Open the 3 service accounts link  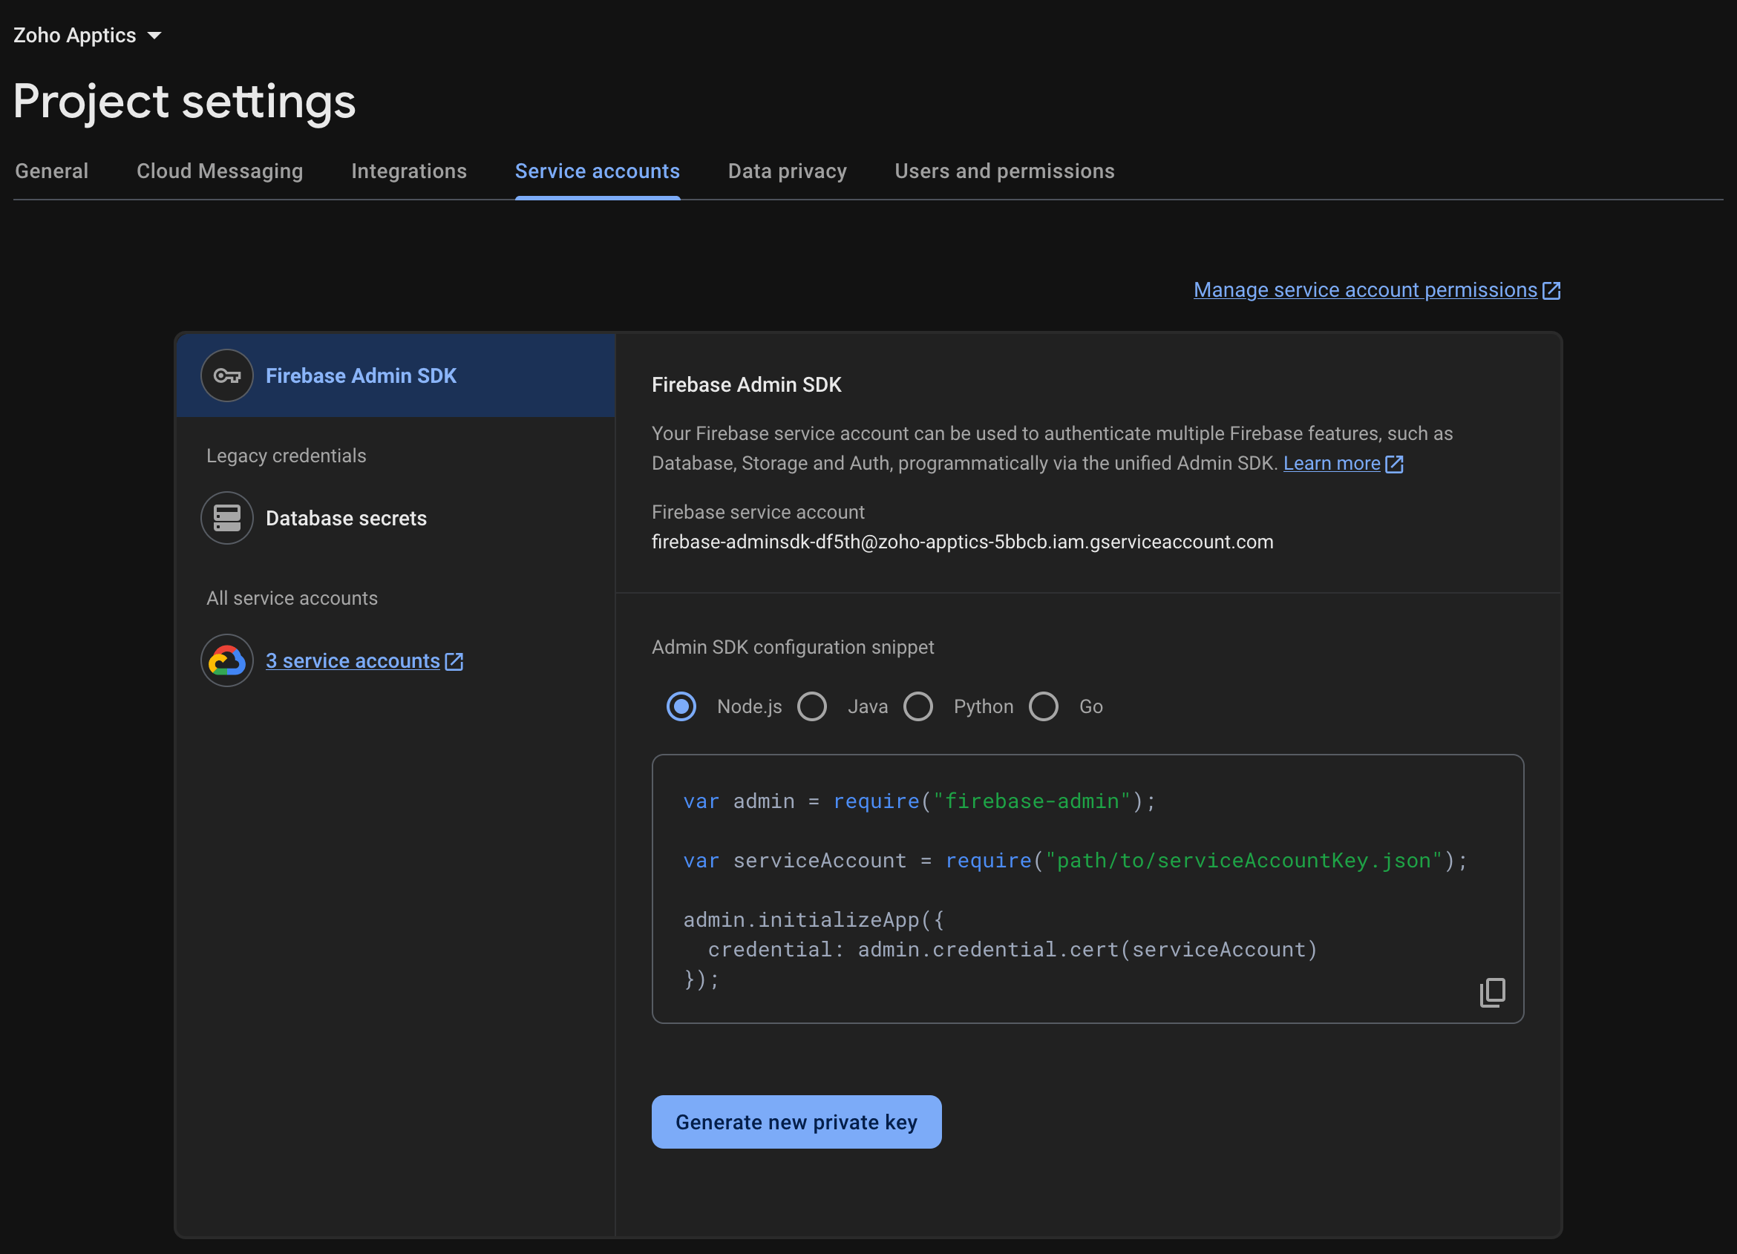point(353,660)
